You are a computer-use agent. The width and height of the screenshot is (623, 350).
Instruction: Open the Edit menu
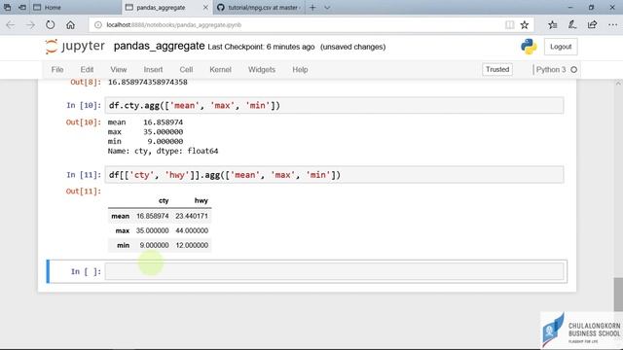[x=87, y=69]
